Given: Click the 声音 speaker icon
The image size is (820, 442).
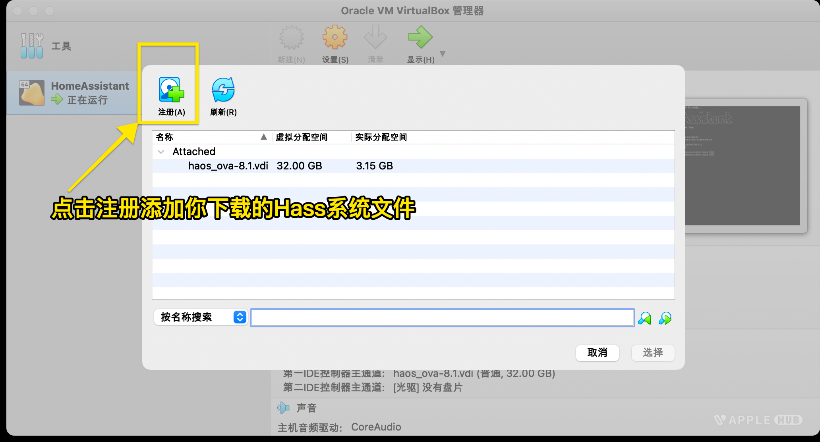Looking at the screenshot, I should (283, 407).
